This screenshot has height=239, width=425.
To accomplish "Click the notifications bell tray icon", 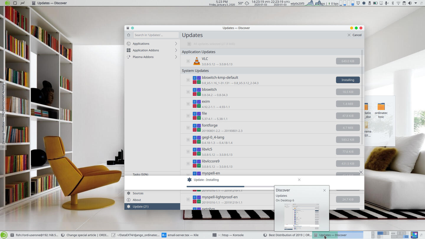I will click(358, 3).
